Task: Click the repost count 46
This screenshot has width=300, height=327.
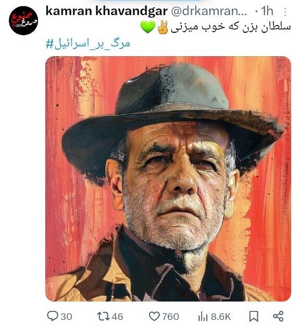Action: (x=117, y=317)
